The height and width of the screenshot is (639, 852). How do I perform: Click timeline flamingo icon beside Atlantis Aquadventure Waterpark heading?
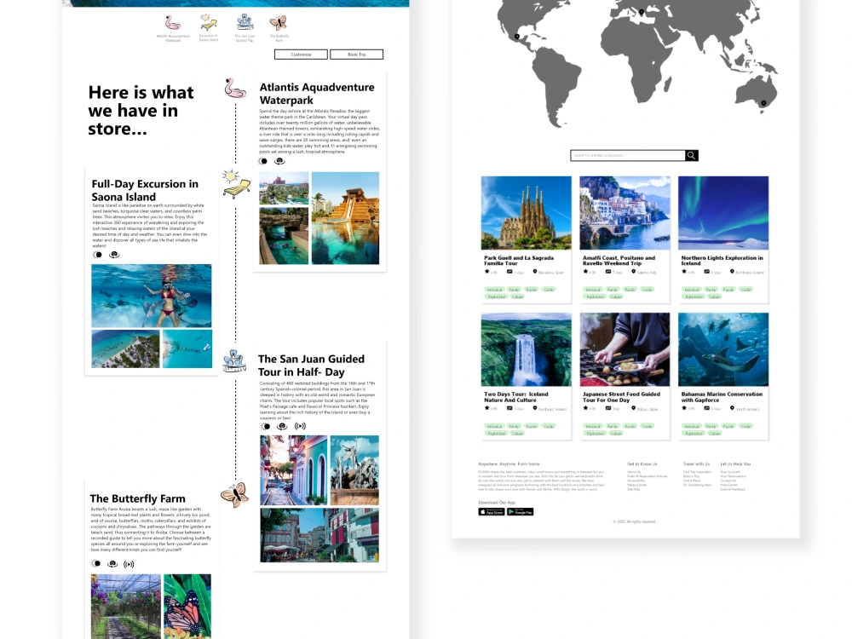tap(235, 88)
